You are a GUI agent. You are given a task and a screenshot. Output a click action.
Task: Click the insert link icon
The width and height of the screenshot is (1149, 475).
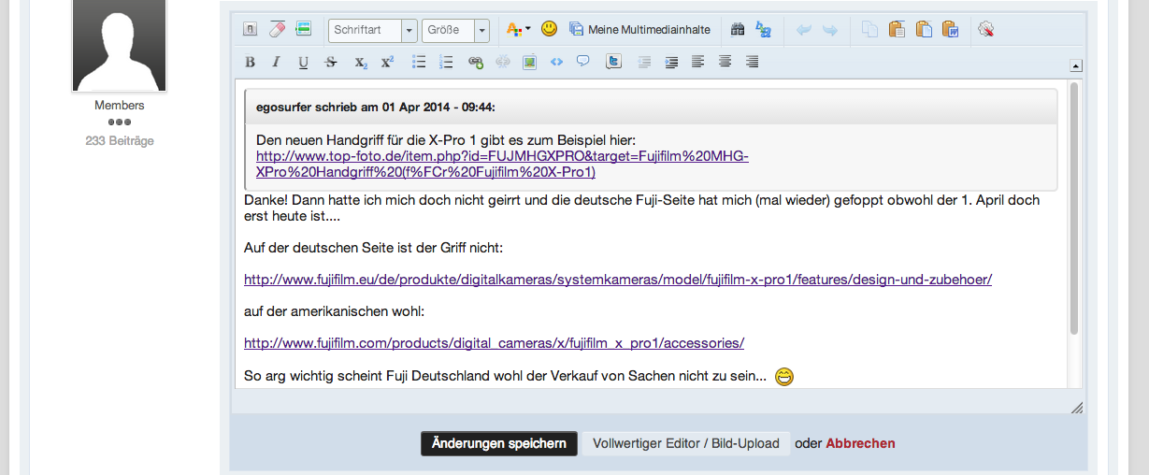[475, 63]
